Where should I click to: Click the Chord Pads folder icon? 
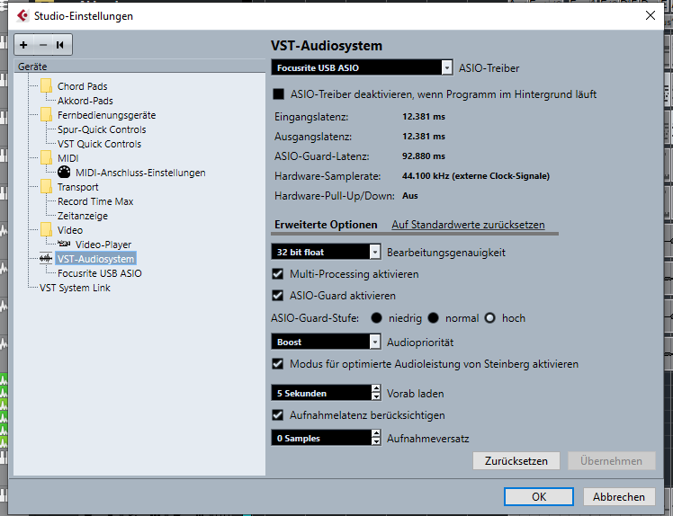point(47,86)
